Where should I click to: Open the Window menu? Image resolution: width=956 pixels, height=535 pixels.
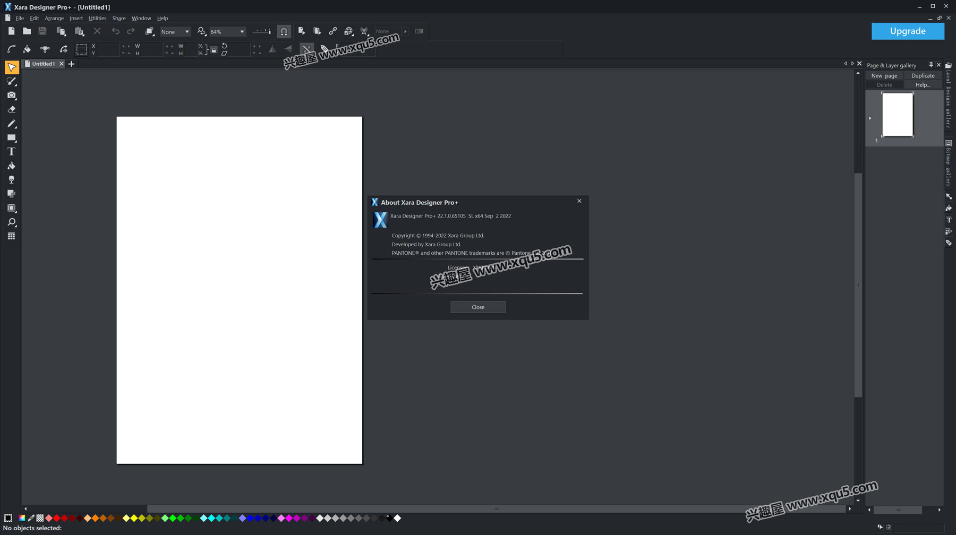click(x=141, y=18)
